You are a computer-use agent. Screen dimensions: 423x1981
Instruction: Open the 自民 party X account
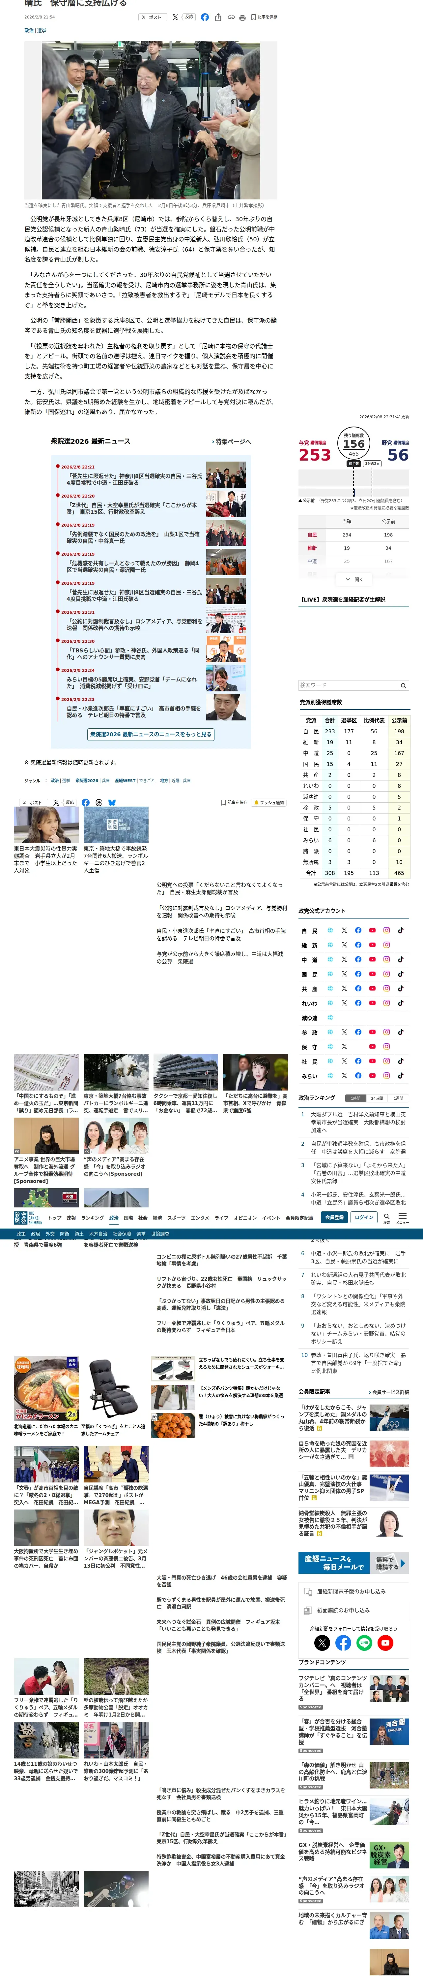344,930
